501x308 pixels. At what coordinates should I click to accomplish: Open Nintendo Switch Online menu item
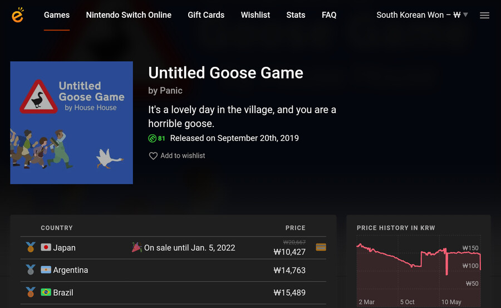coord(129,15)
